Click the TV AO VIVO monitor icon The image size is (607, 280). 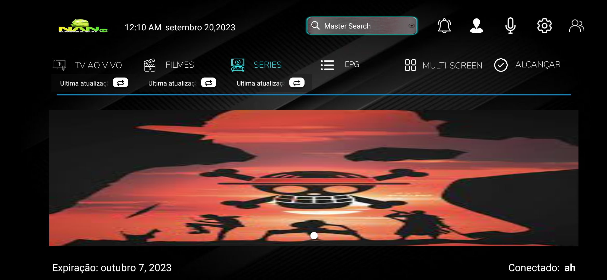pyautogui.click(x=59, y=65)
